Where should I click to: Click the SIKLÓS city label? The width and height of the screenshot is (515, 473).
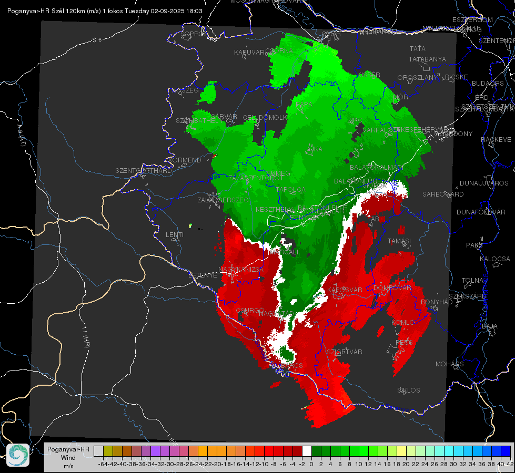tap(409, 390)
